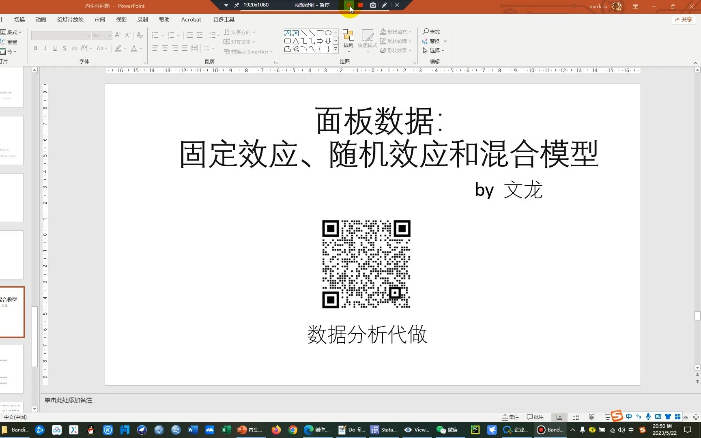Stop recording with red square
Screen dimensions: 701x438
360,5
